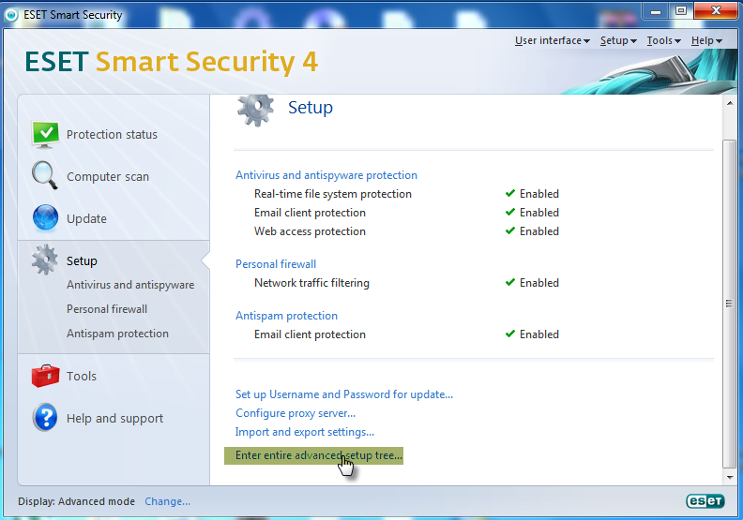This screenshot has height=520, width=743.
Task: Open the Help dropdown menu
Action: click(706, 41)
